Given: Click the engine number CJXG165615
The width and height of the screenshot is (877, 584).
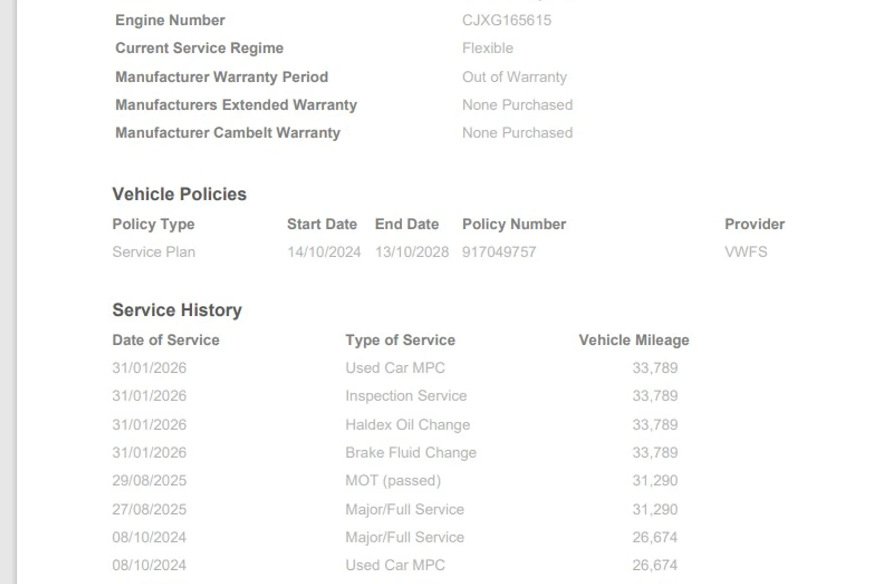Looking at the screenshot, I should [507, 20].
